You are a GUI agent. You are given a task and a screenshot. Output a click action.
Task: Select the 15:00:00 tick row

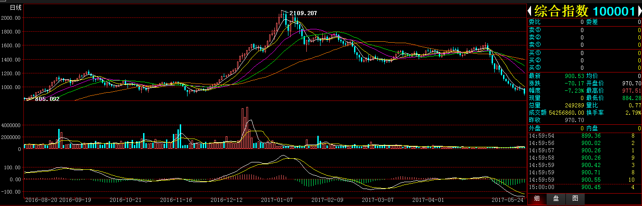pos(585,187)
